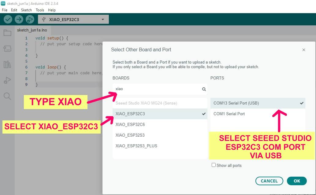The width and height of the screenshot is (316, 195).
Task: Select the XIAO_ESP32C6 board entry
Action: (160, 124)
